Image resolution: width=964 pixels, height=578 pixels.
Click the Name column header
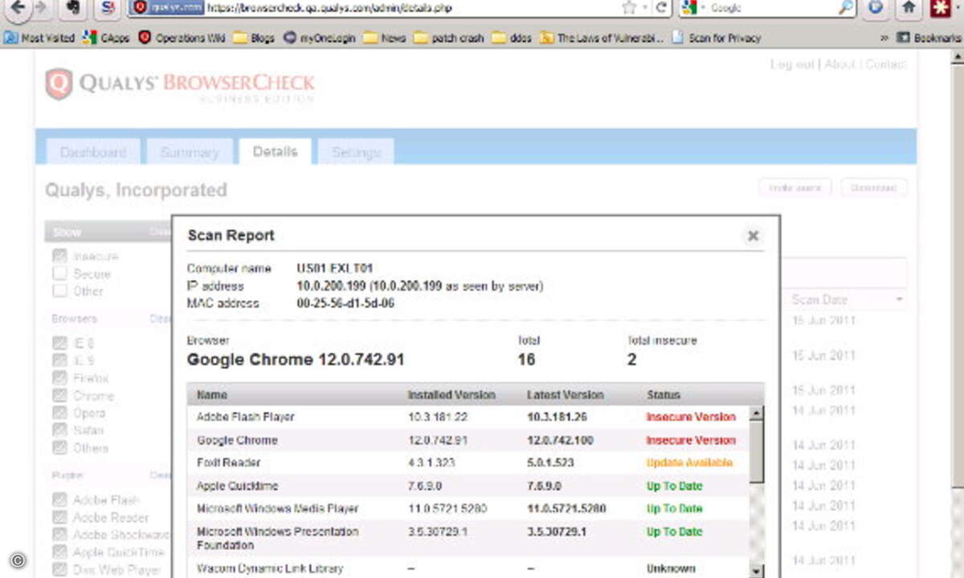click(x=212, y=395)
